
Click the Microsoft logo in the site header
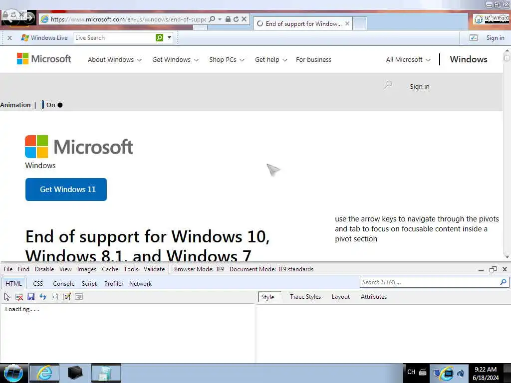44,59
